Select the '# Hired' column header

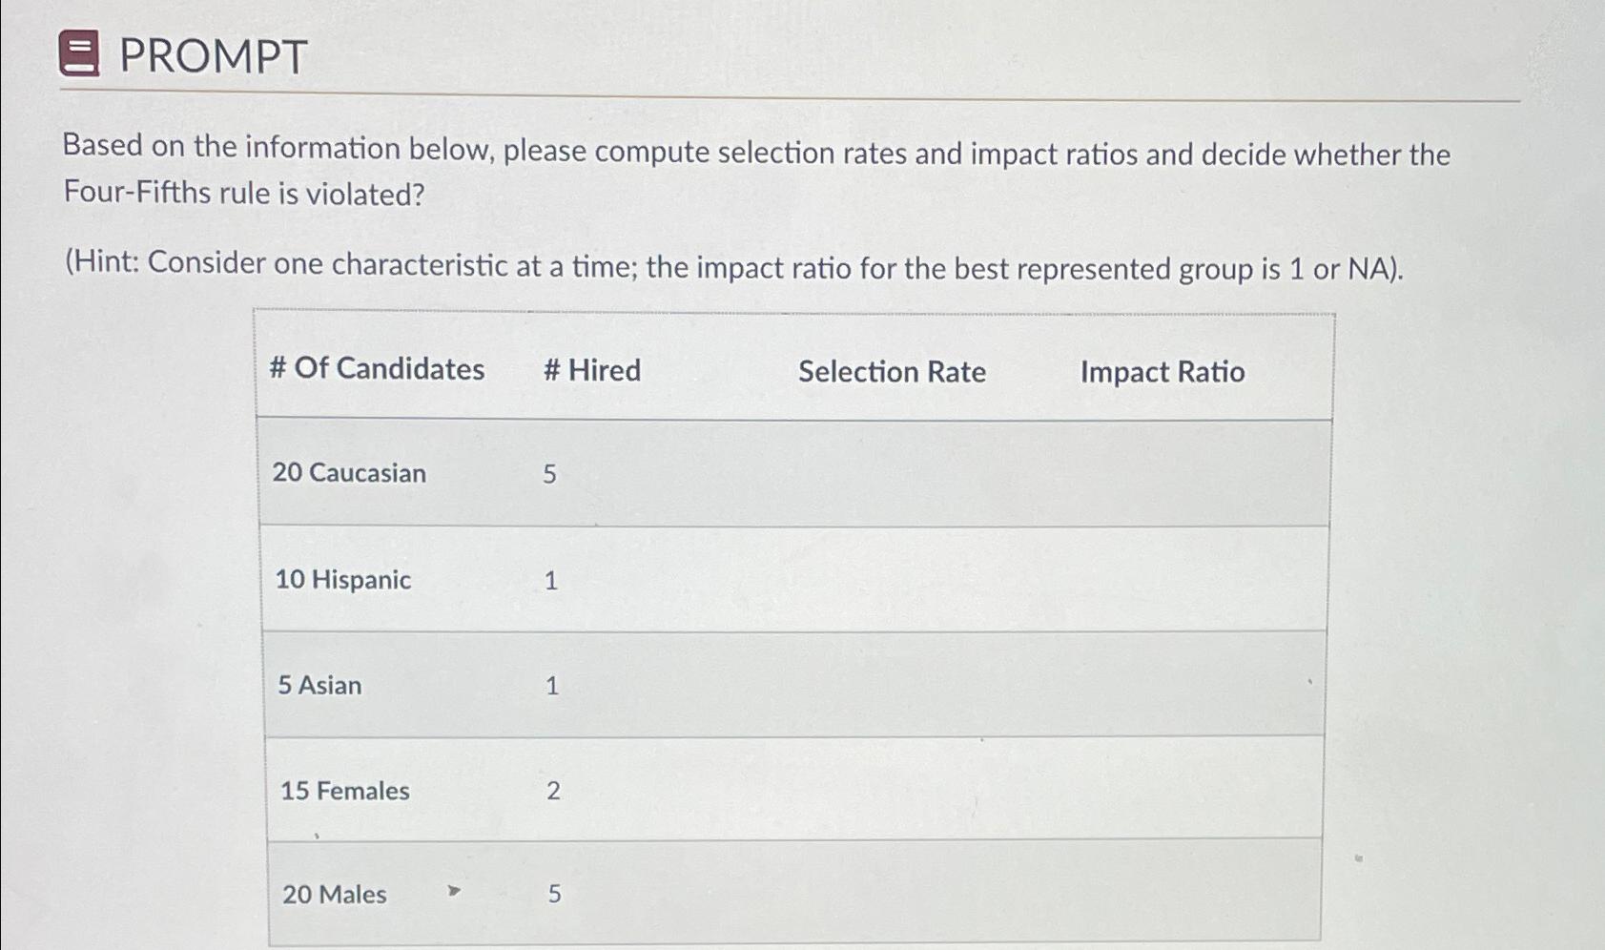pos(591,370)
